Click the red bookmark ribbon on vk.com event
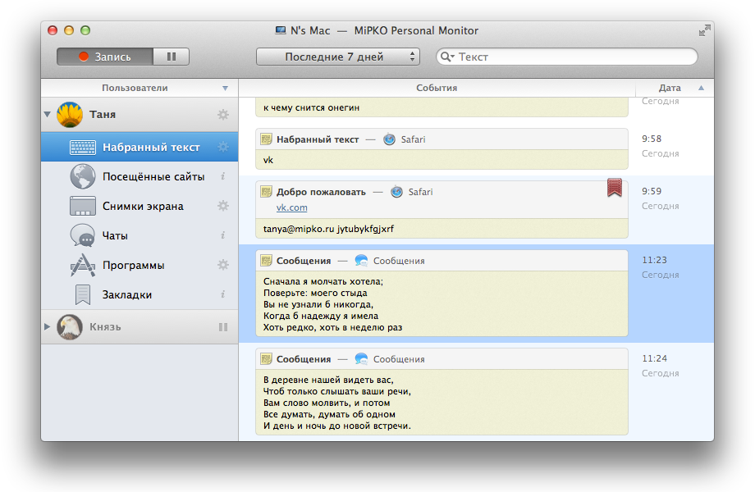Image resolution: width=755 pixels, height=492 pixels. (615, 188)
